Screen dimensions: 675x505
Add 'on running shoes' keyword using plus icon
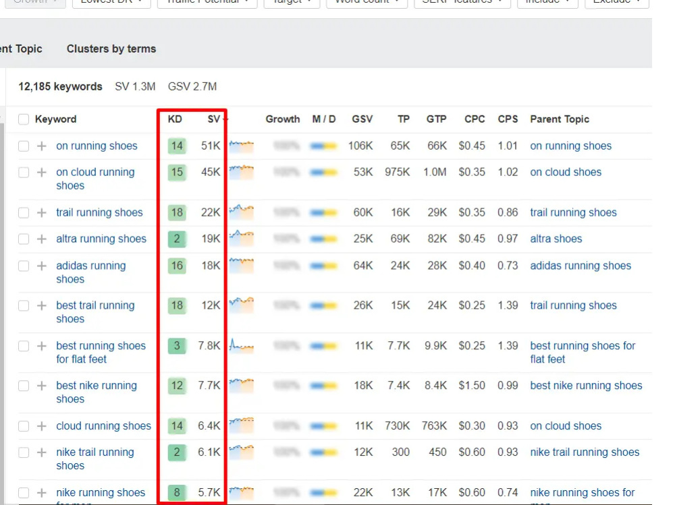tap(41, 146)
